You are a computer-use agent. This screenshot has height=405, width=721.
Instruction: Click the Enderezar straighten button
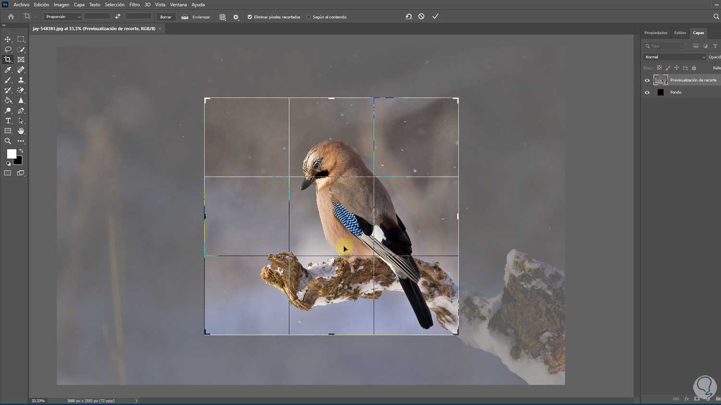(196, 17)
